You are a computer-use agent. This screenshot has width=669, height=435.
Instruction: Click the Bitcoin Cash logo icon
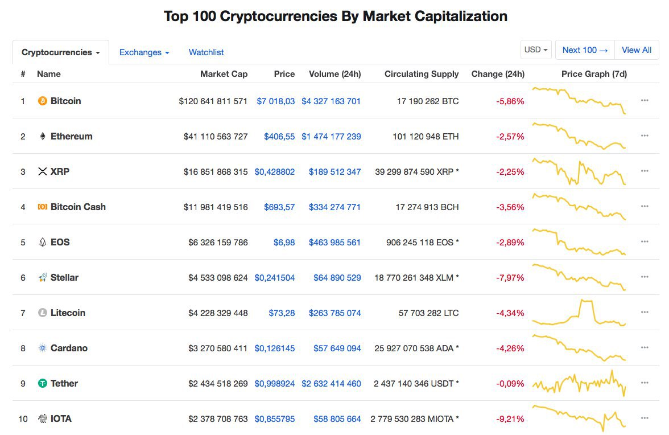42,207
